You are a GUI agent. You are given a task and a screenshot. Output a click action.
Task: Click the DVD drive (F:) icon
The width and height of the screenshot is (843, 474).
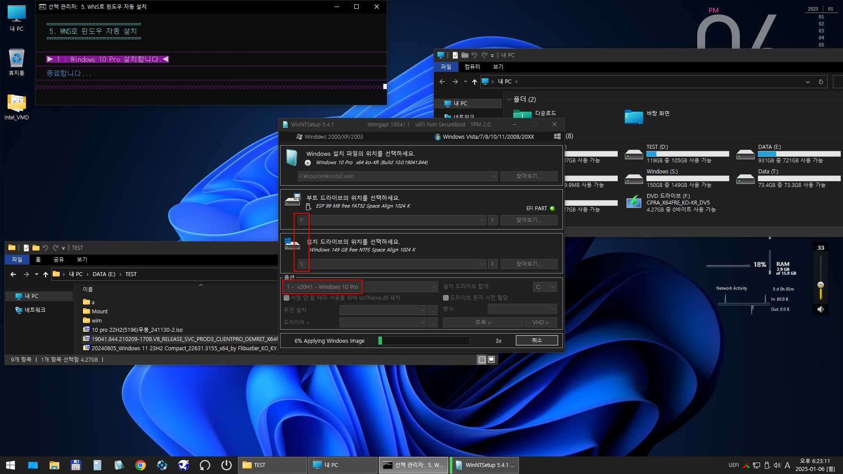click(634, 202)
